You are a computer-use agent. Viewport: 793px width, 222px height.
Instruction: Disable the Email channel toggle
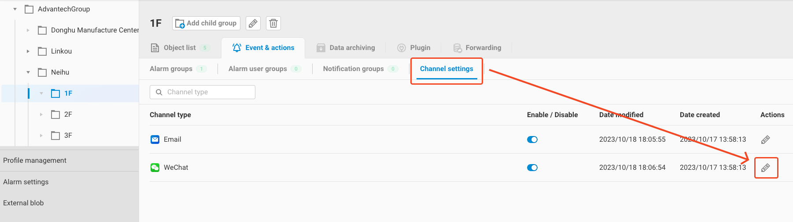point(532,140)
